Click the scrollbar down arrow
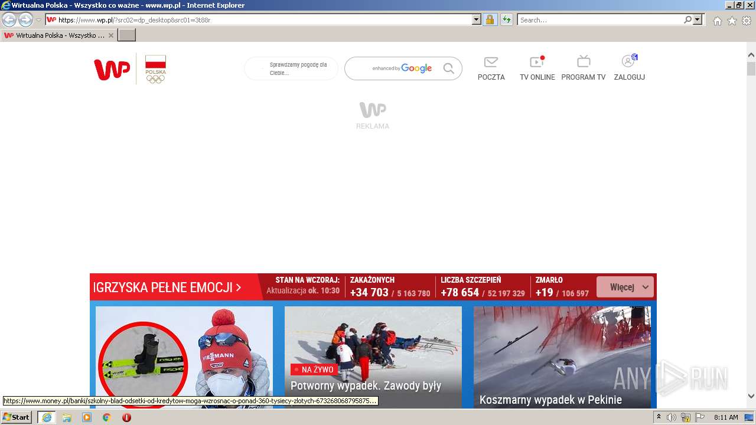The height and width of the screenshot is (425, 756). (751, 396)
